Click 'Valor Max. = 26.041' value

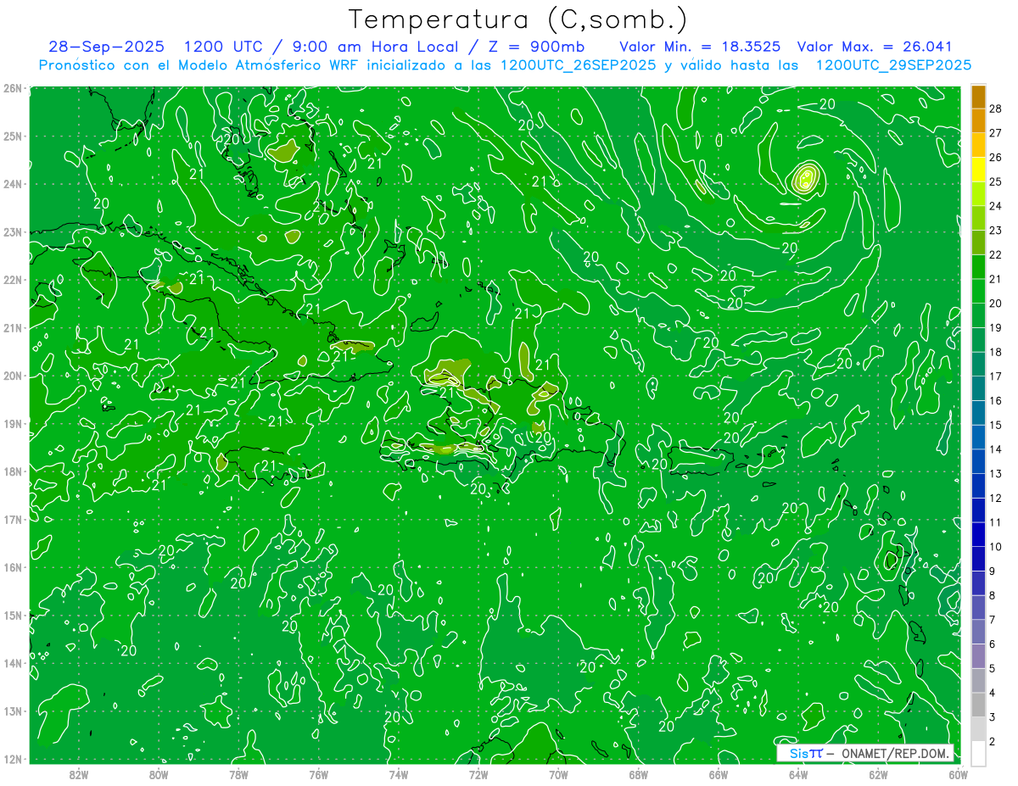pos(875,47)
